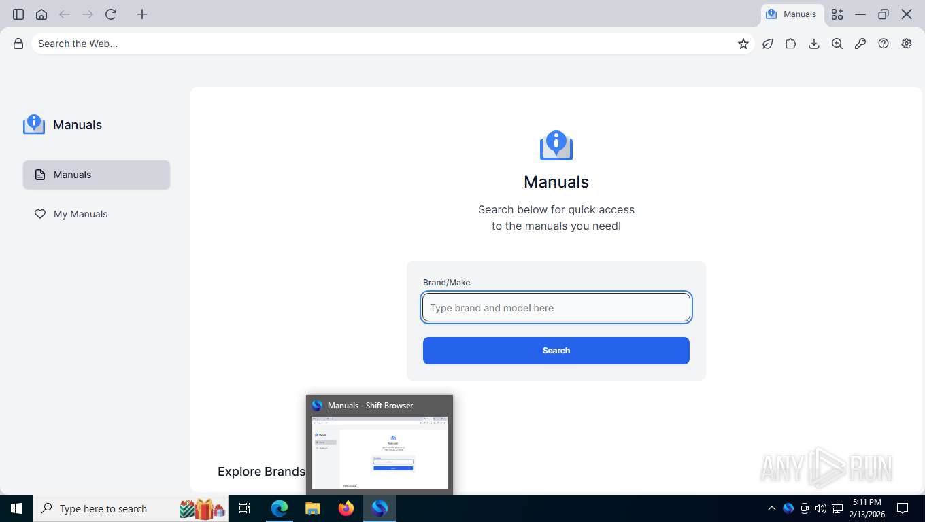Click the Shift tray icon
The width and height of the screenshot is (925, 522).
pos(788,508)
